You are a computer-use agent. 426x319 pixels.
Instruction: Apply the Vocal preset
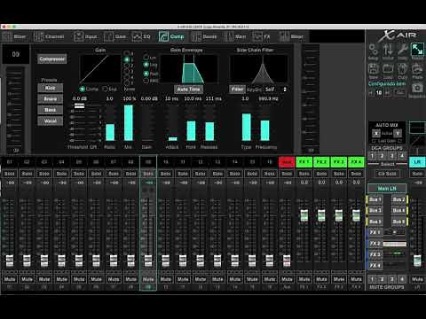51,121
